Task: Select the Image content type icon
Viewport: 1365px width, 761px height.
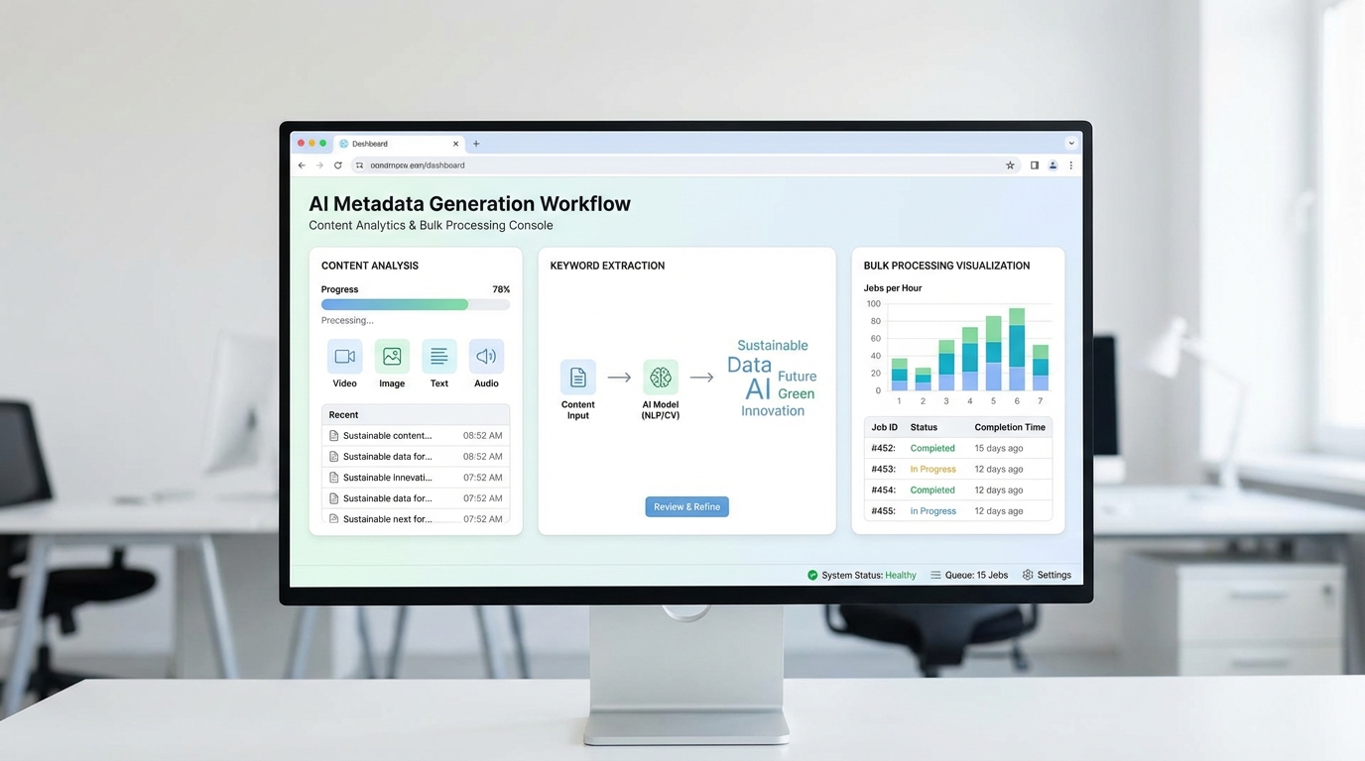Action: [391, 355]
